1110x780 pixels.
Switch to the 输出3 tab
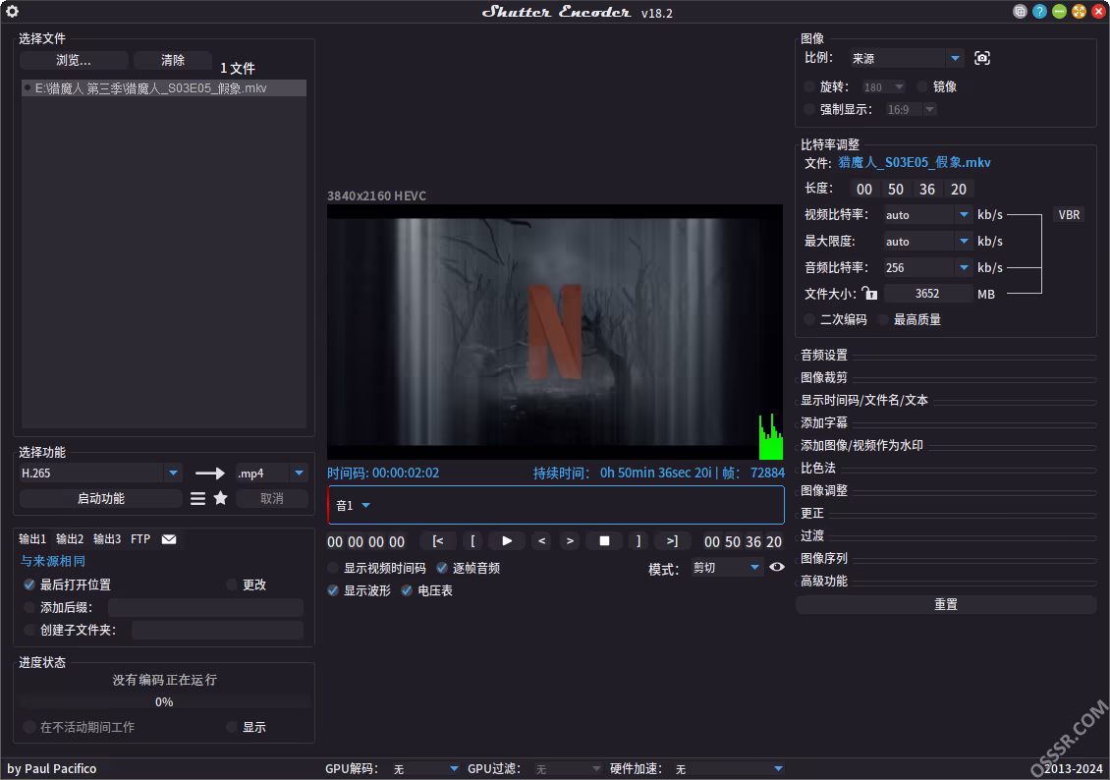coord(108,539)
